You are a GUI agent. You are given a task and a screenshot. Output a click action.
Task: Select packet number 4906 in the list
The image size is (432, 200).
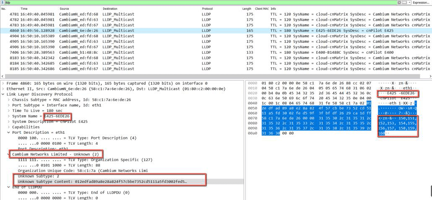click(x=216, y=47)
